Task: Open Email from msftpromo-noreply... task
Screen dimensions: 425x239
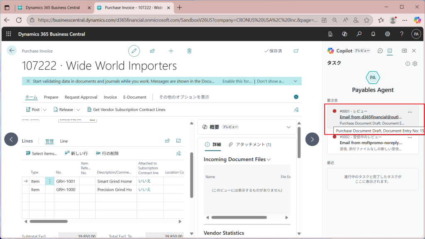Action: coord(371,143)
